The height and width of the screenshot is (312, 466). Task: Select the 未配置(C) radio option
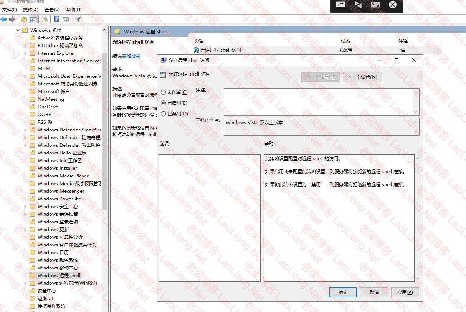pyautogui.click(x=164, y=92)
